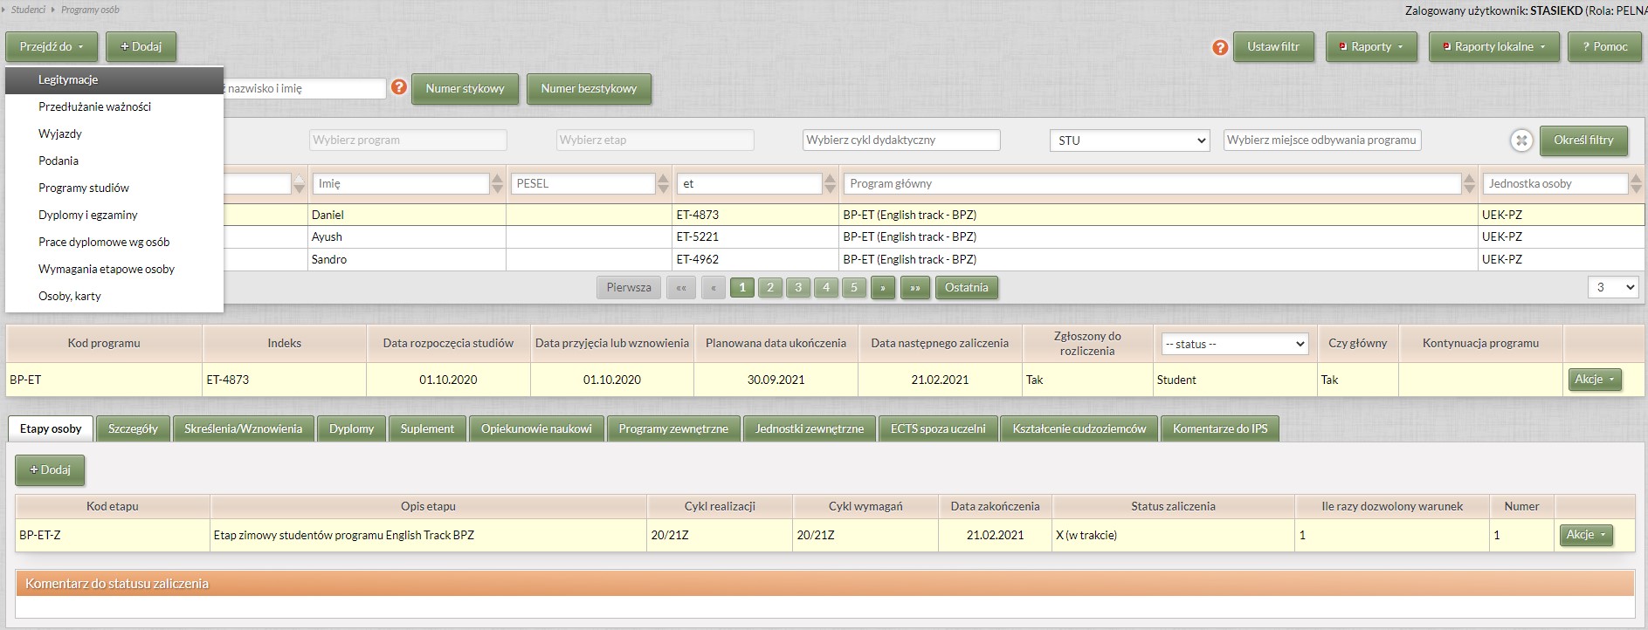Switch to the Szczegóły tab
The width and height of the screenshot is (1648, 630).
tap(134, 428)
